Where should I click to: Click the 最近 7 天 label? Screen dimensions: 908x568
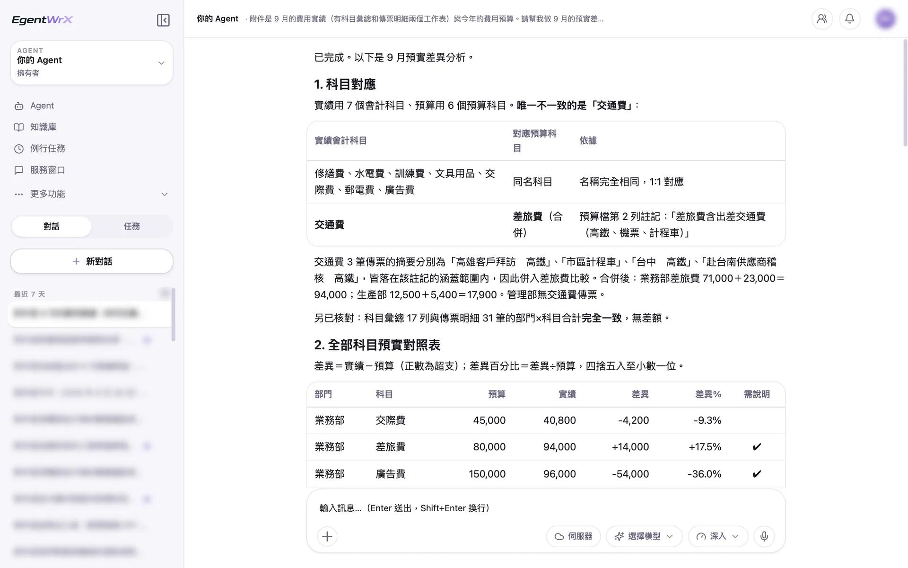pyautogui.click(x=29, y=294)
